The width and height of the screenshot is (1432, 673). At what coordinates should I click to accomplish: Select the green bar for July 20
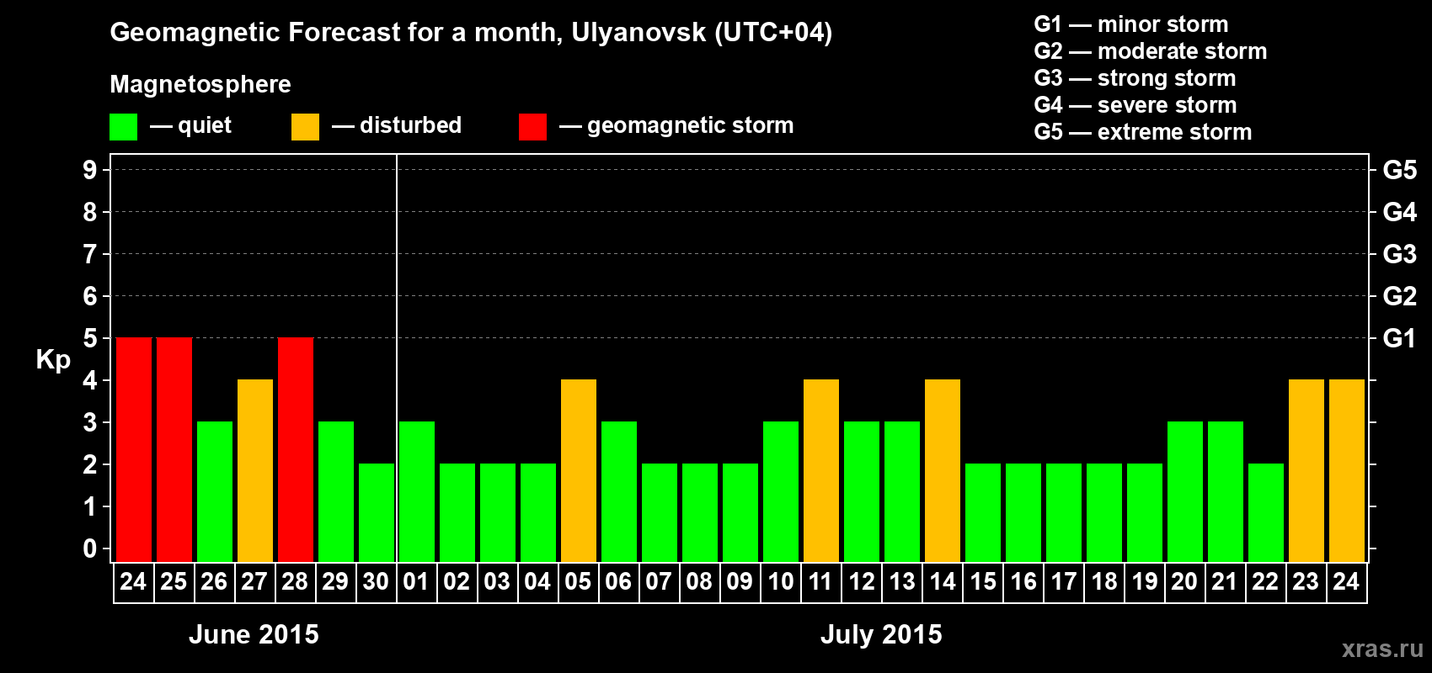1185,491
